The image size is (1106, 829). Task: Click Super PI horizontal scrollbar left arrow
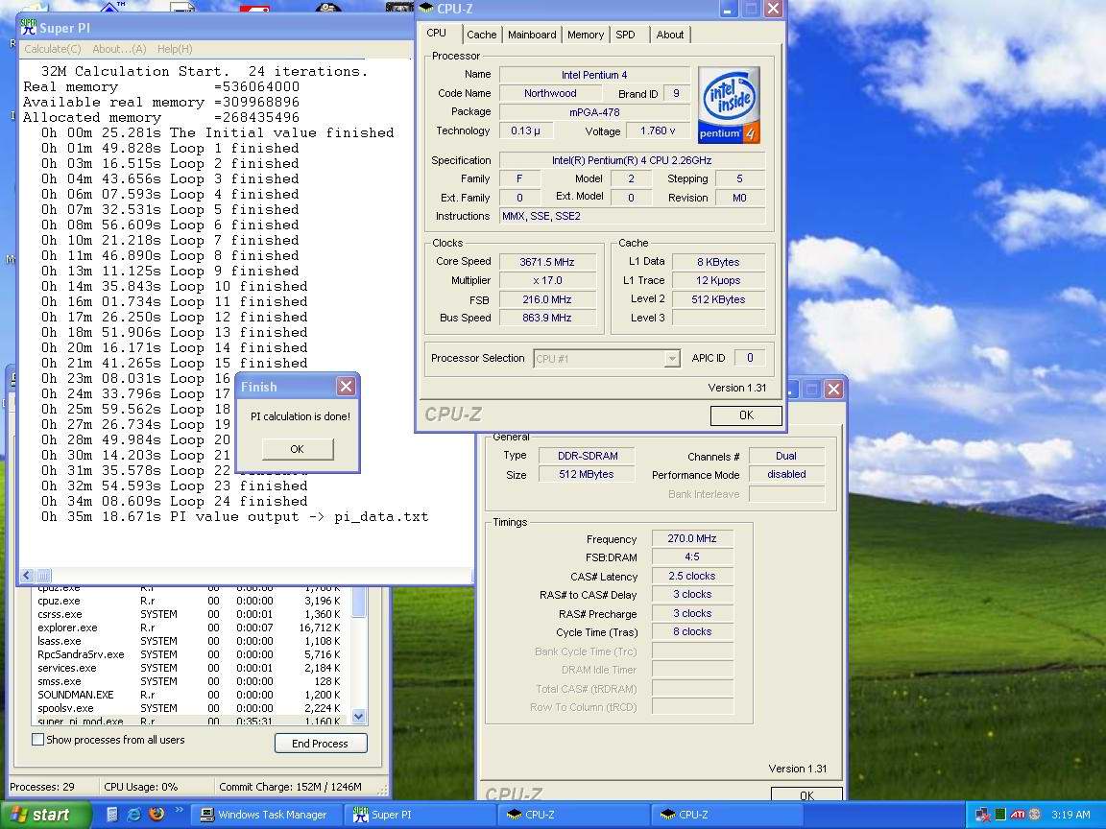[28, 576]
